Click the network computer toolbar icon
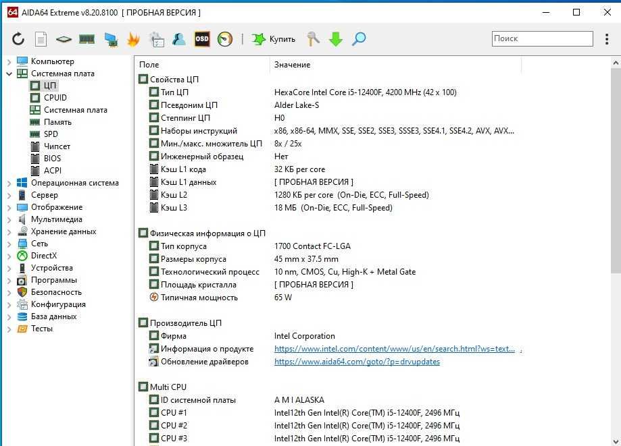 point(111,40)
